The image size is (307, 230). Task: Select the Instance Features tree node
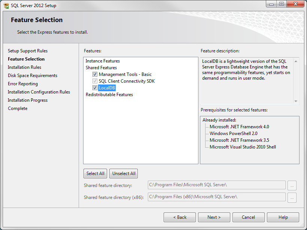[x=103, y=61]
